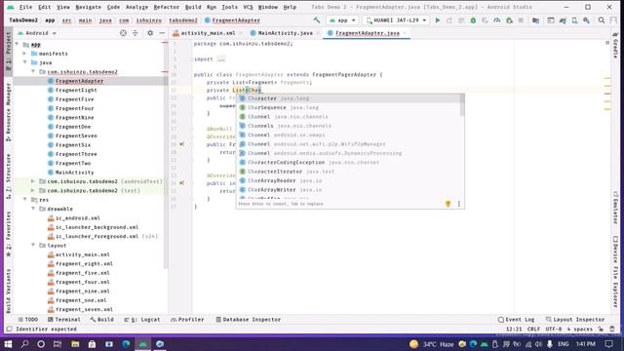Open FragmentEight class in project tree

[x=76, y=90]
